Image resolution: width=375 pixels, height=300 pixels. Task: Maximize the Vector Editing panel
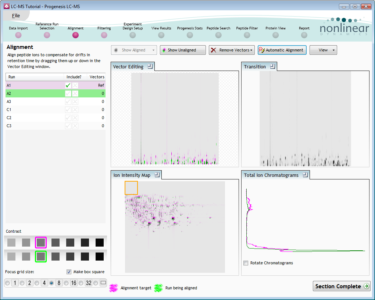tap(150, 66)
